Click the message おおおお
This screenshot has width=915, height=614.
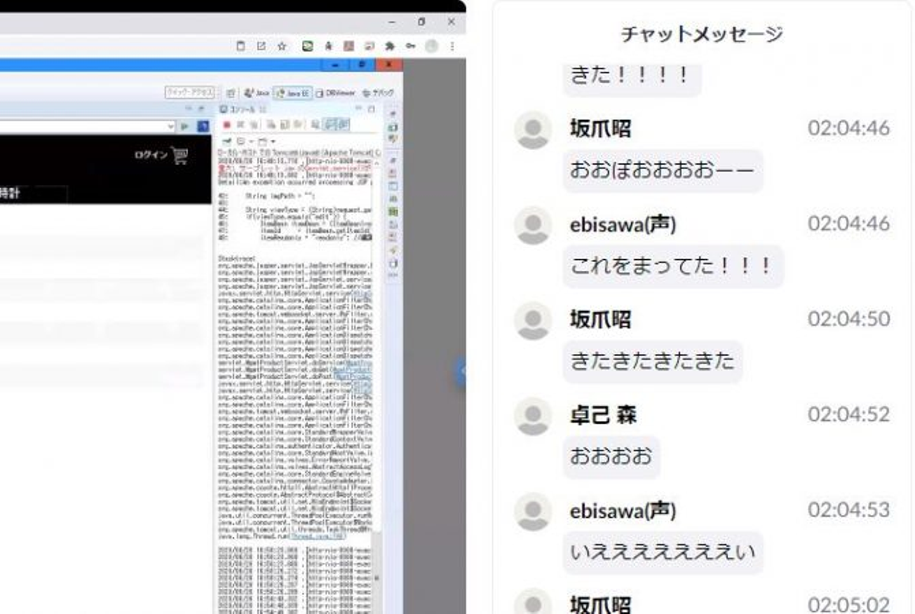611,456
